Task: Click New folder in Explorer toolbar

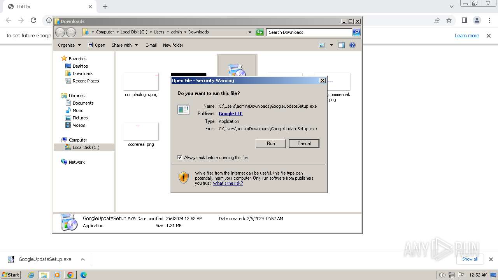Action: 173,45
